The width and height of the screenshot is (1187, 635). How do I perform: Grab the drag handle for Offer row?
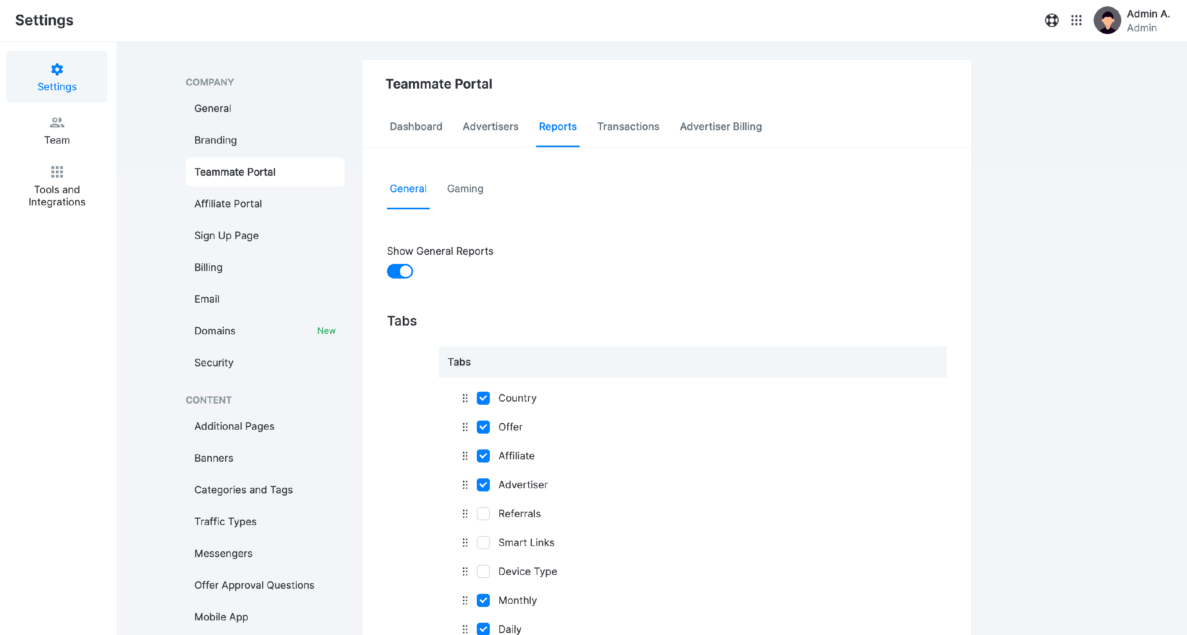[465, 427]
